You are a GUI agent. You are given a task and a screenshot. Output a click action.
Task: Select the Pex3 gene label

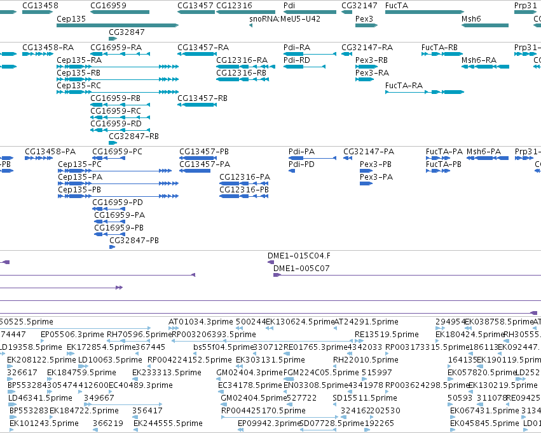pos(364,18)
